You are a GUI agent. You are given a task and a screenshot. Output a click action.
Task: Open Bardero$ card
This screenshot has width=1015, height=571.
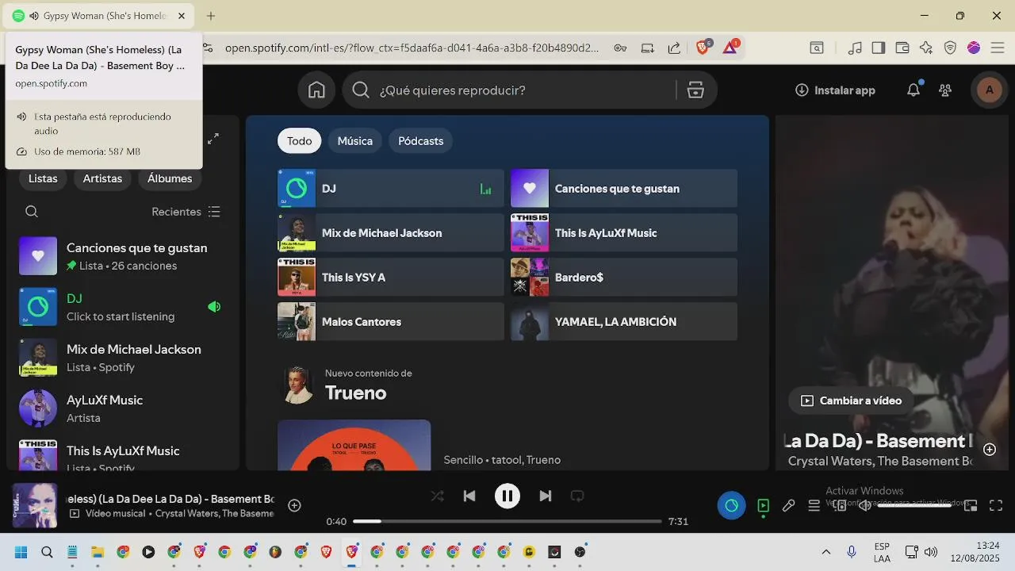click(624, 278)
